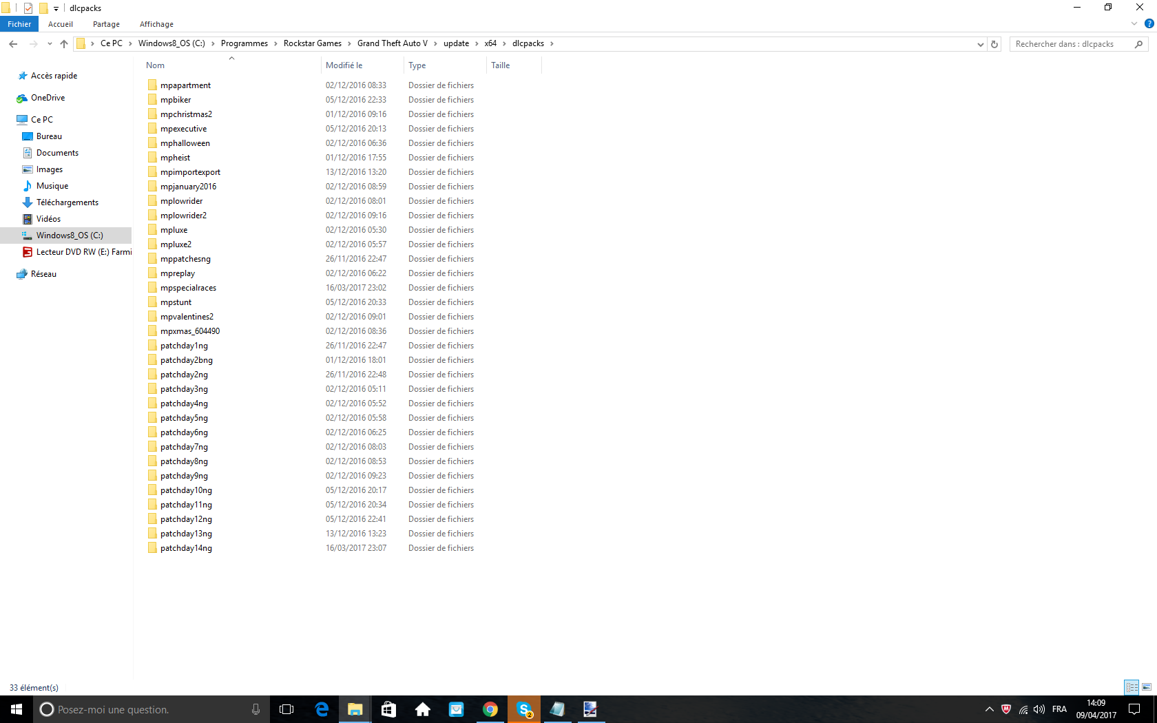This screenshot has height=723, width=1157.
Task: Open Vidéos in sidebar
Action: 48,219
